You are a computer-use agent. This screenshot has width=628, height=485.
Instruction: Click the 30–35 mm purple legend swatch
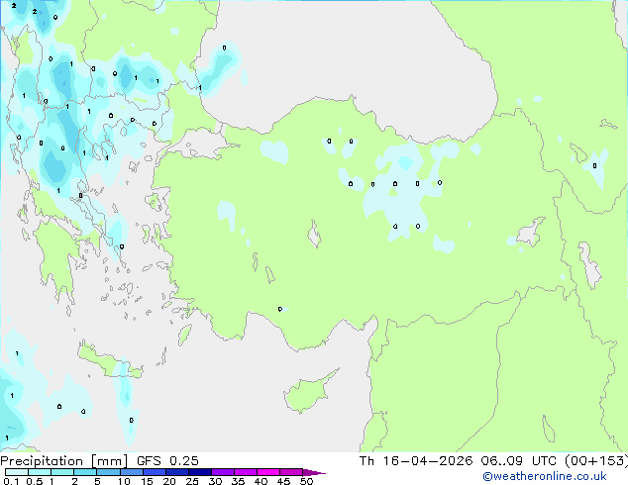[x=223, y=472]
